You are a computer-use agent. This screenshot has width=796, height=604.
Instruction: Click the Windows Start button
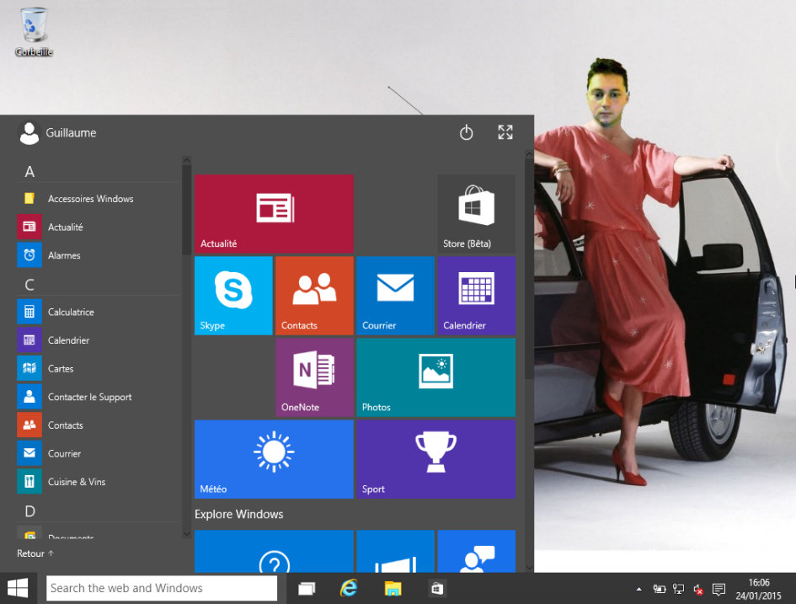click(18, 588)
